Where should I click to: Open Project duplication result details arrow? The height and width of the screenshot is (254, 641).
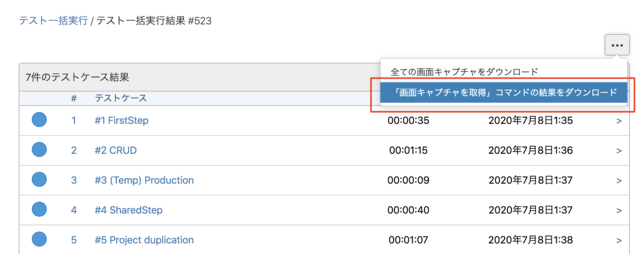click(619, 240)
